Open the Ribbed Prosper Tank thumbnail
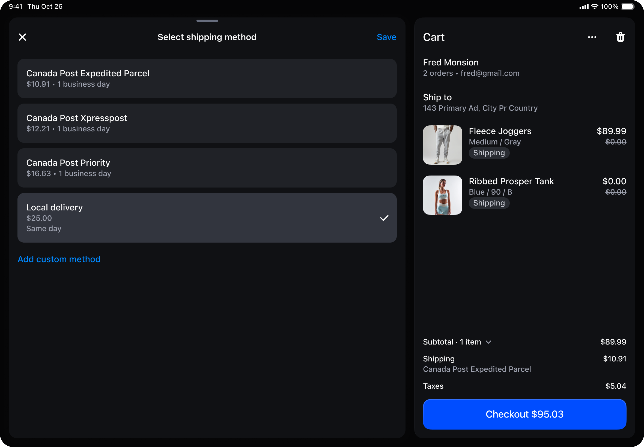644x447 pixels. [442, 195]
